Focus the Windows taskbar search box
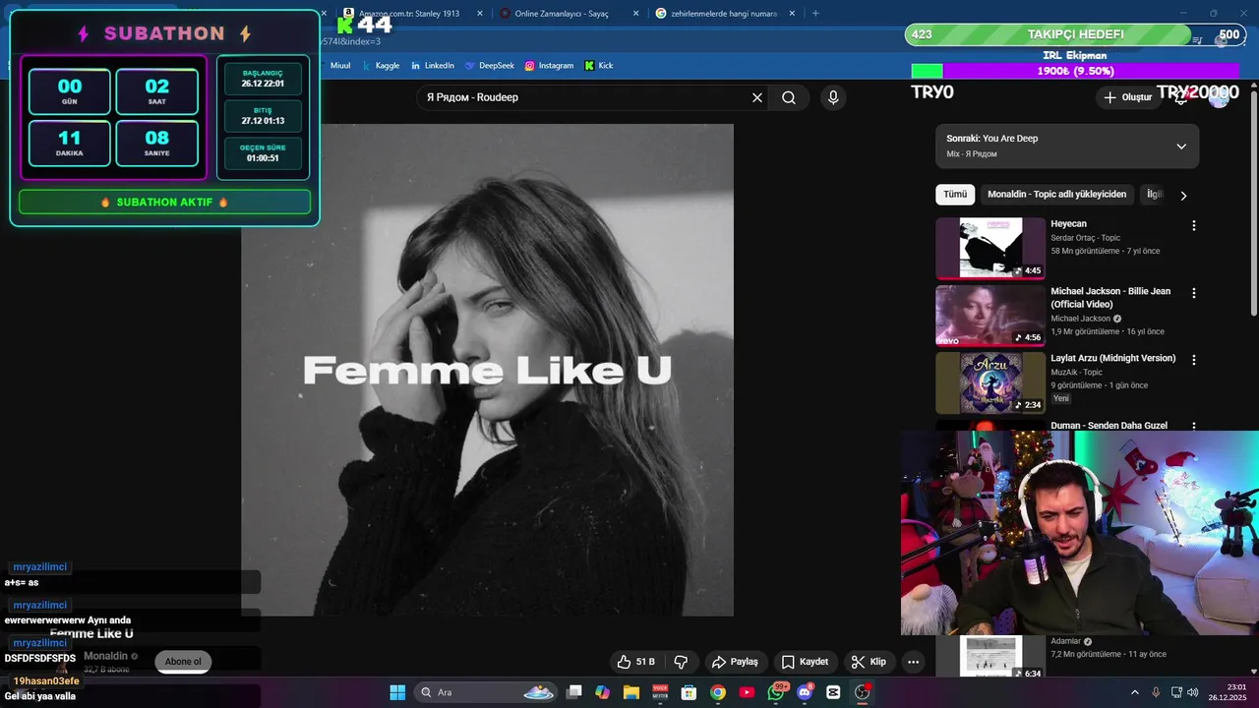 (486, 692)
